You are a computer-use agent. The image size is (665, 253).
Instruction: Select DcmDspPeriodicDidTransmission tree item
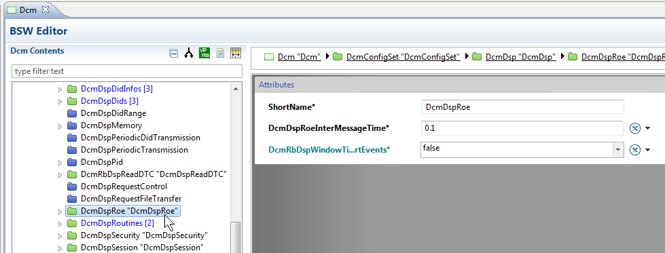click(x=141, y=138)
